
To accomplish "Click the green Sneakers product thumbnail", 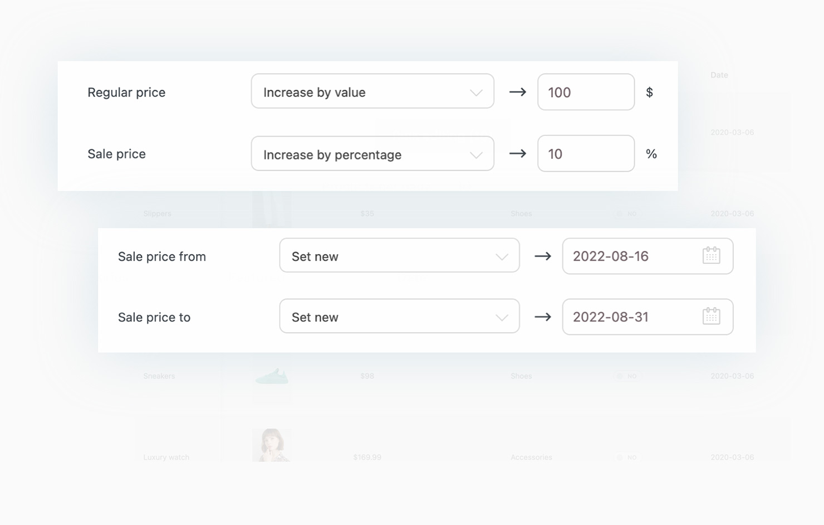I will point(272,377).
